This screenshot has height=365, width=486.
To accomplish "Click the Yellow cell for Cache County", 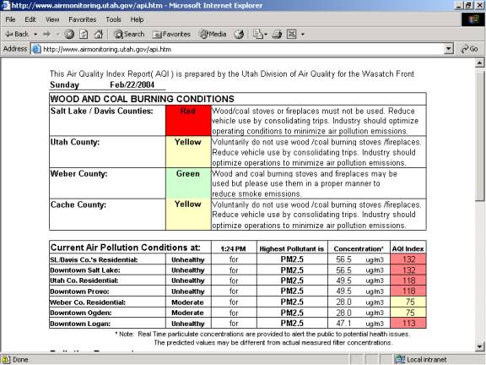I will coord(188,215).
